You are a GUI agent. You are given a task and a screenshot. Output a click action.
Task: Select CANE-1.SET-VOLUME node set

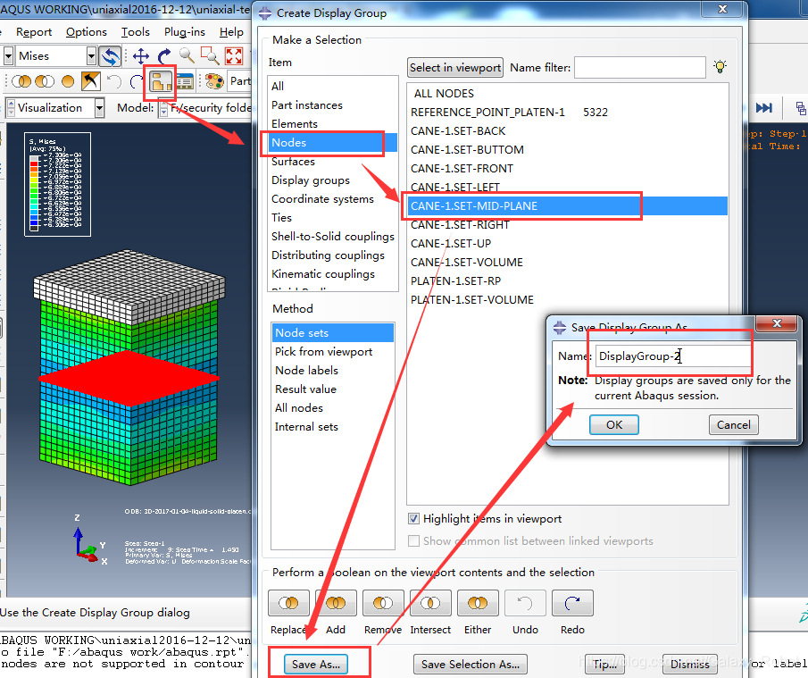click(467, 263)
